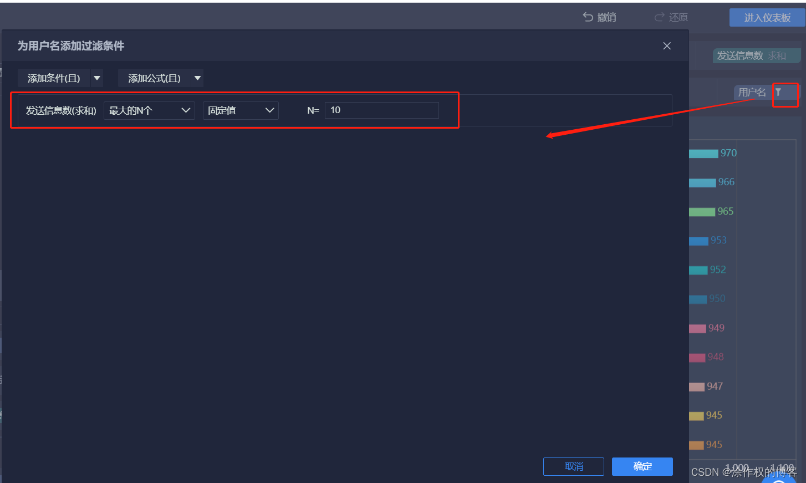Click the bar labeled 965
The width and height of the screenshot is (806, 483).
click(702, 212)
